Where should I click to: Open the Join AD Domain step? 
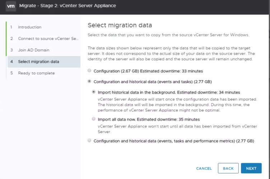34,50
